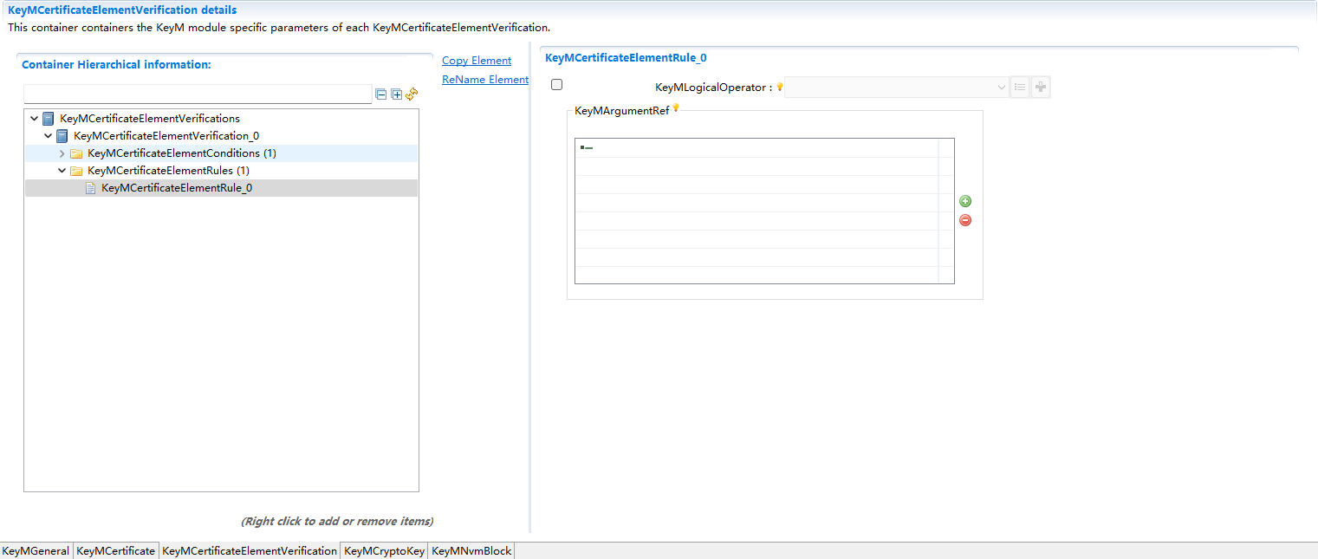Tick the checkbox beside KeyMLogicalOperator
Screen dimensions: 1318x559
point(556,84)
